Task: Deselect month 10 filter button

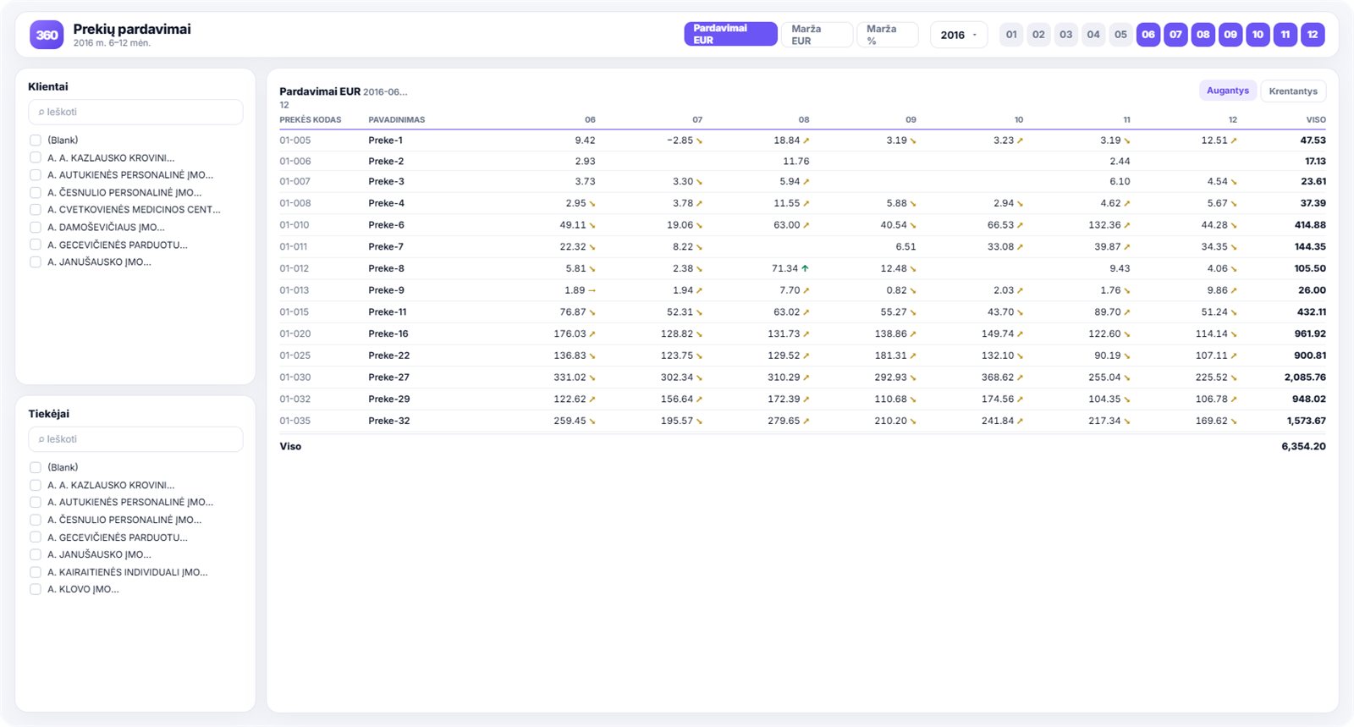Action: click(x=1258, y=35)
